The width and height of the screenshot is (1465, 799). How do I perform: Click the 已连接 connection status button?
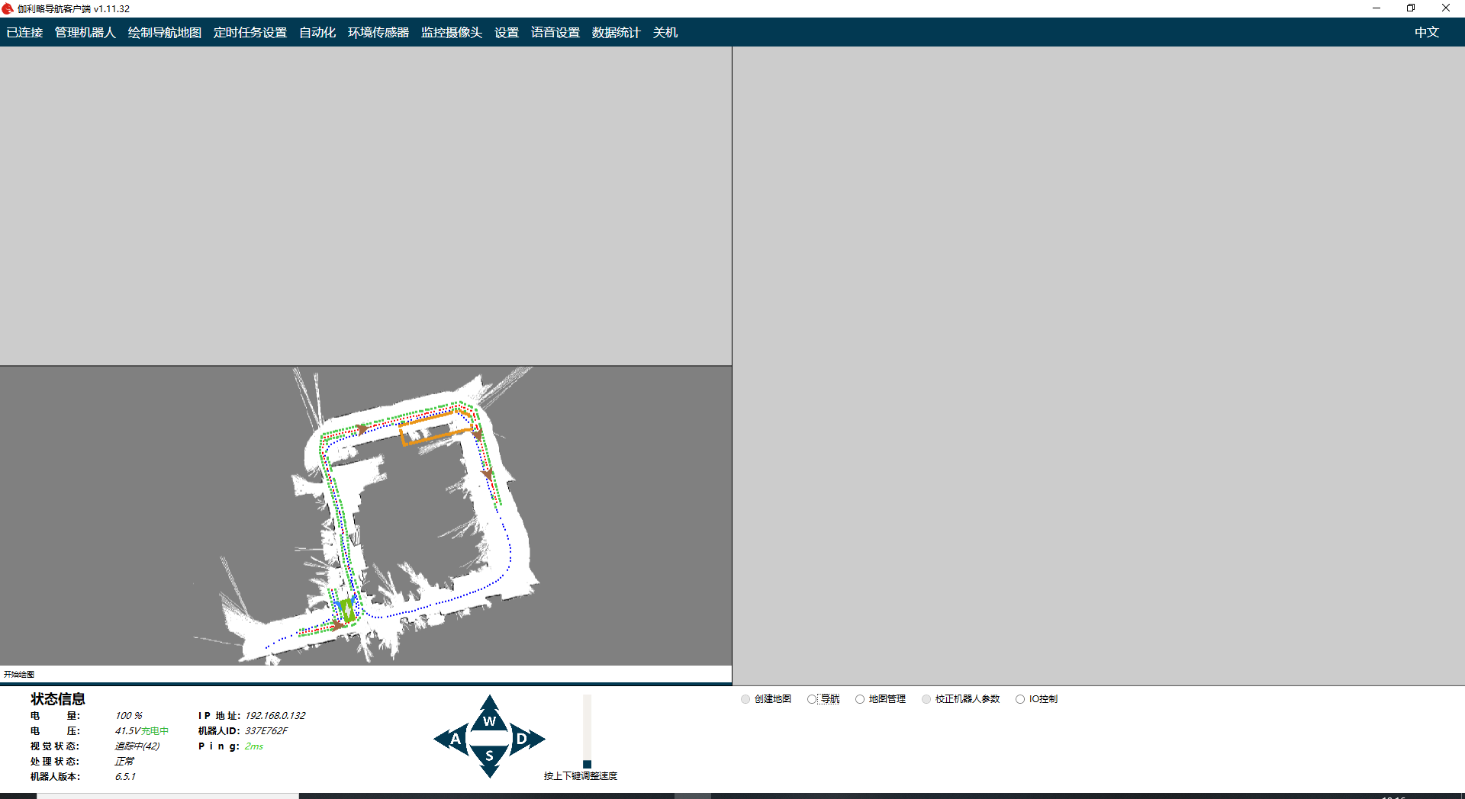[24, 32]
